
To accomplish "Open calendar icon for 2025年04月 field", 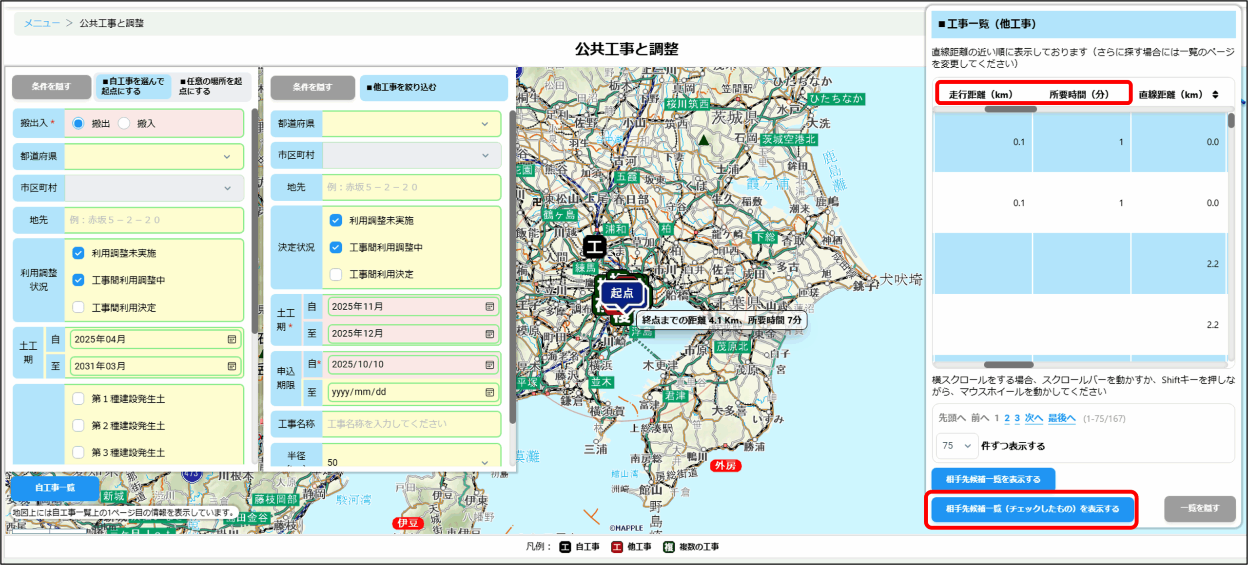I will coord(232,339).
